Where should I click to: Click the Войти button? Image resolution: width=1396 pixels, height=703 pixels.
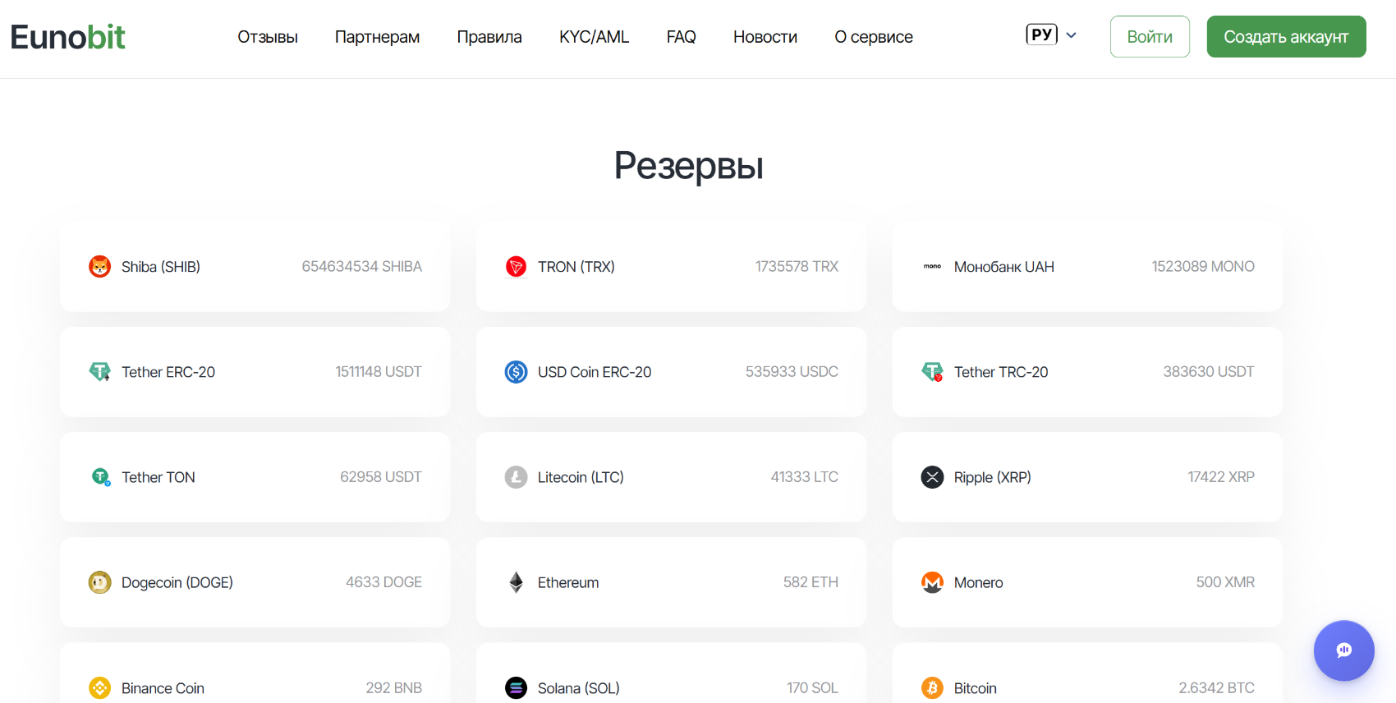click(x=1150, y=37)
